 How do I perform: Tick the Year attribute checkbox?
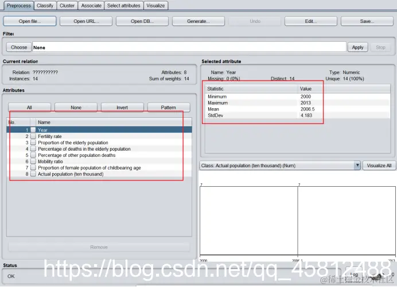tap(33, 129)
